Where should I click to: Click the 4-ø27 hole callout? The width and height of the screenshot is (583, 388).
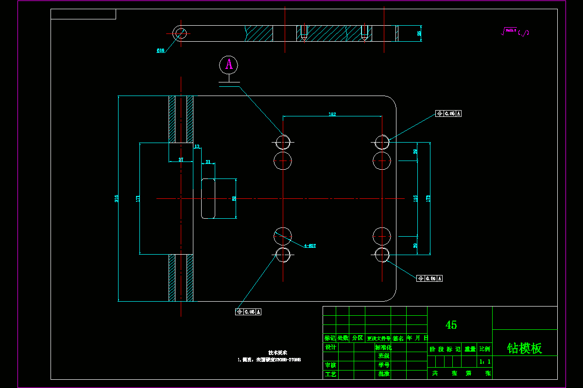pos(310,246)
